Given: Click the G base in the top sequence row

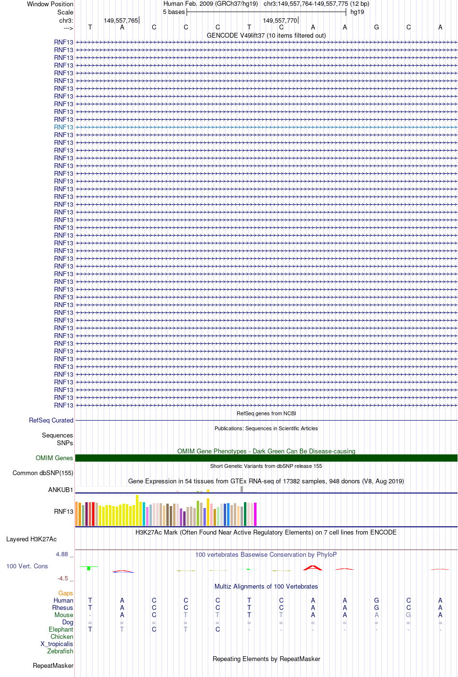Looking at the screenshot, I should pos(377,28).
